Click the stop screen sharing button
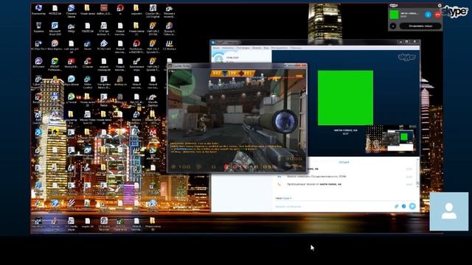 [x=420, y=26]
